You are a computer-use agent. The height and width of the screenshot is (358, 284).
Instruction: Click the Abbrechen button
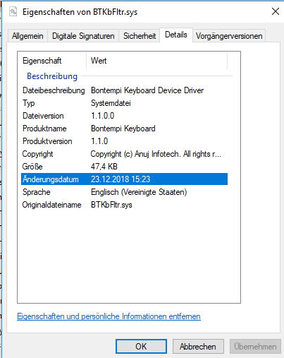coord(198,346)
